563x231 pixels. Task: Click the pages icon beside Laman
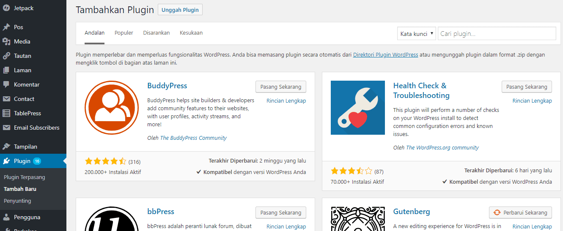point(6,70)
